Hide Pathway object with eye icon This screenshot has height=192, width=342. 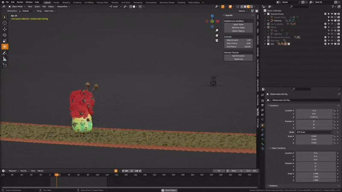pyautogui.click(x=332, y=20)
